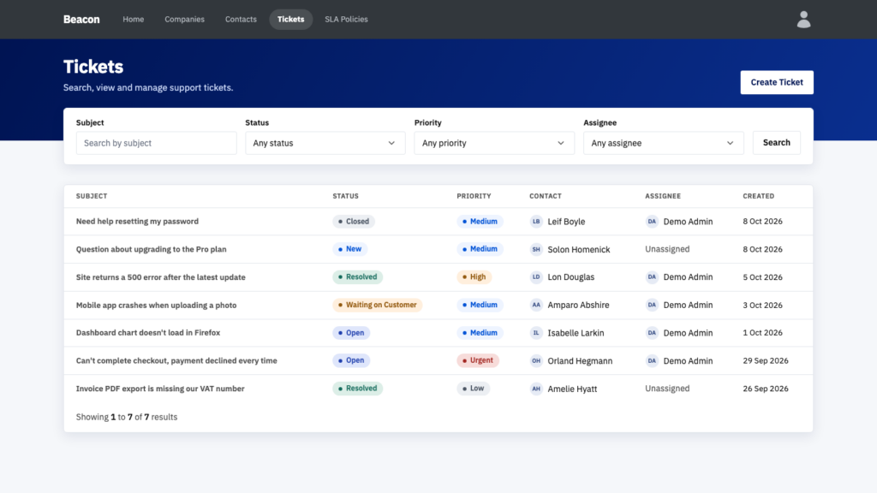877x493 pixels.
Task: Open the Priority filter dropdown
Action: 494,143
